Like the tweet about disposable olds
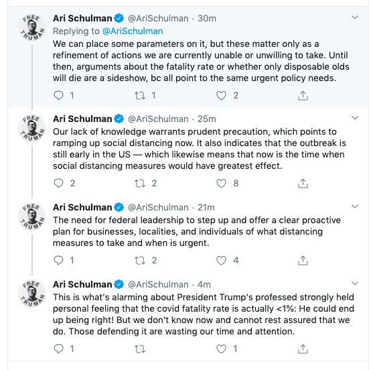 tap(221, 95)
